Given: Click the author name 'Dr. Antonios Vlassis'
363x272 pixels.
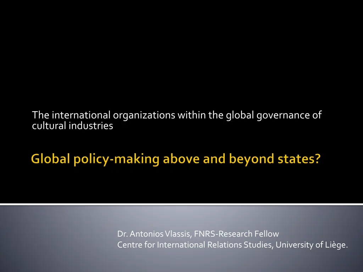Looking at the screenshot, I should 154,234.
